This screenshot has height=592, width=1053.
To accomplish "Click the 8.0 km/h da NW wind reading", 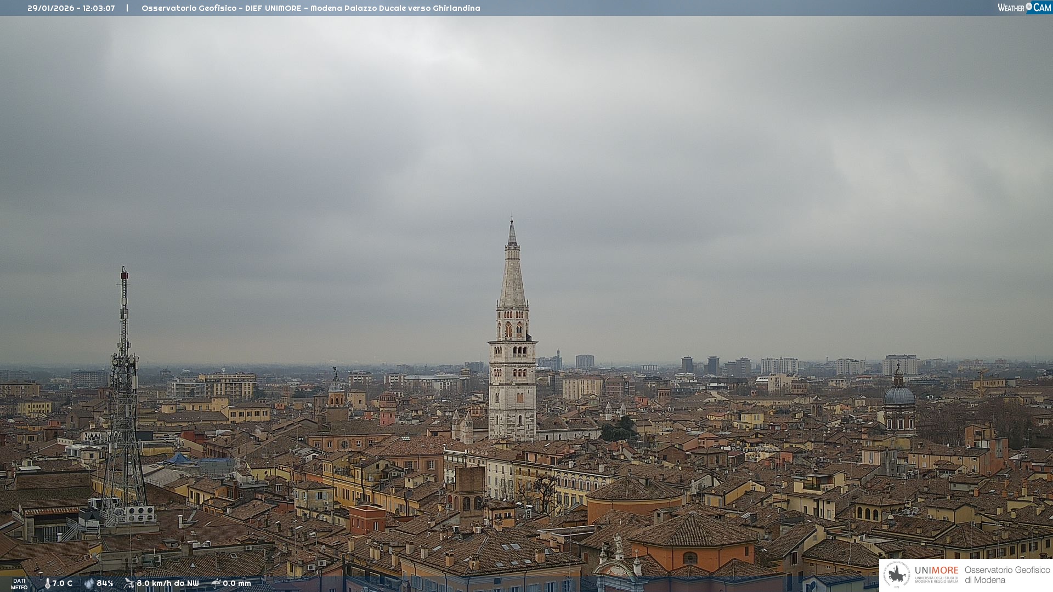I will pos(168,584).
